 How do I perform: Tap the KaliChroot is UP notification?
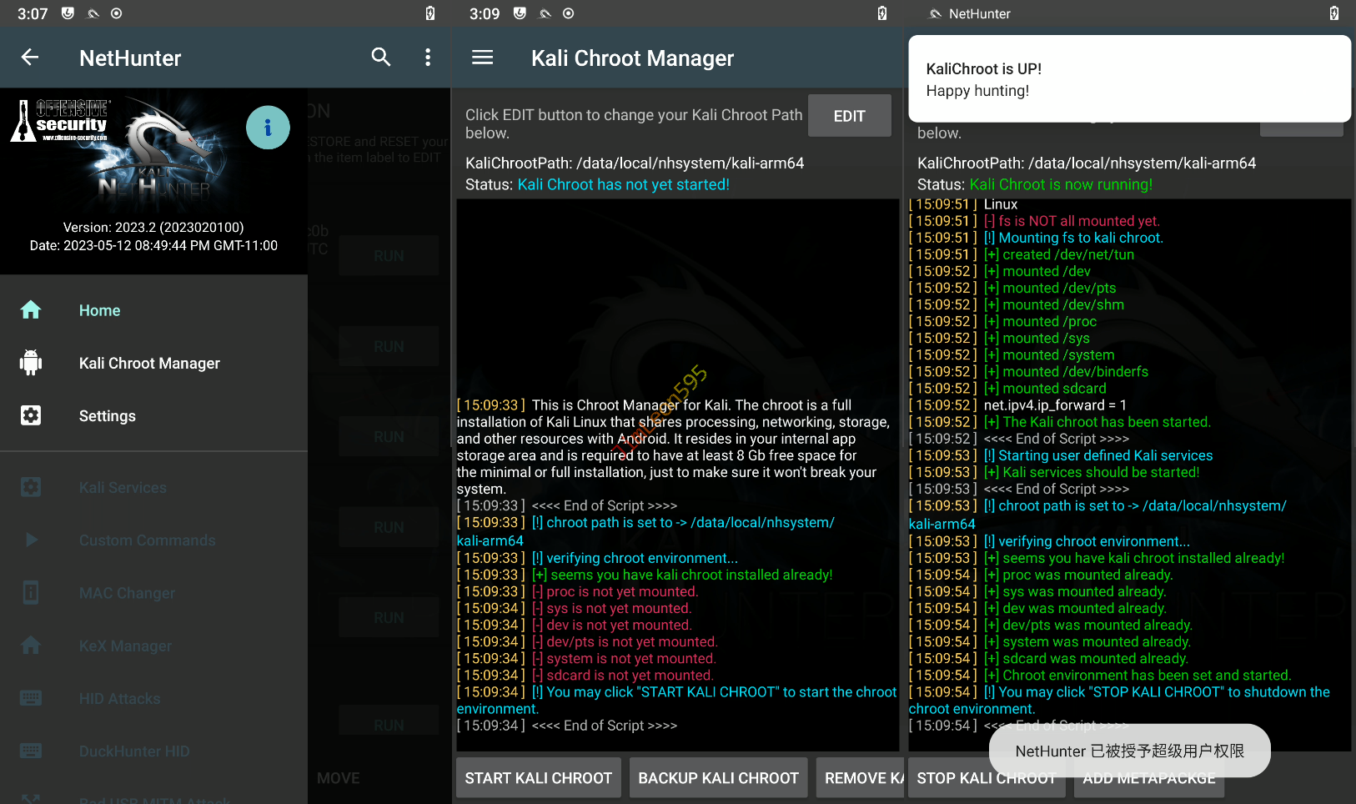tap(1128, 79)
